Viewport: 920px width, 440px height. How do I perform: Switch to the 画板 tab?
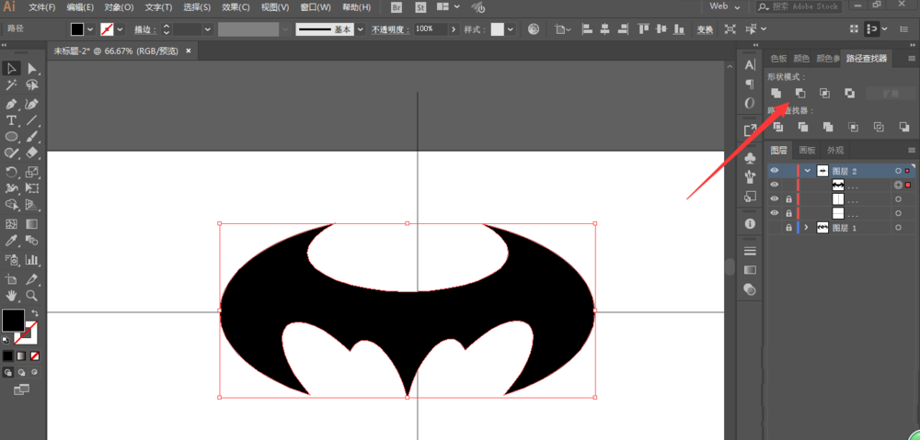[x=808, y=150]
